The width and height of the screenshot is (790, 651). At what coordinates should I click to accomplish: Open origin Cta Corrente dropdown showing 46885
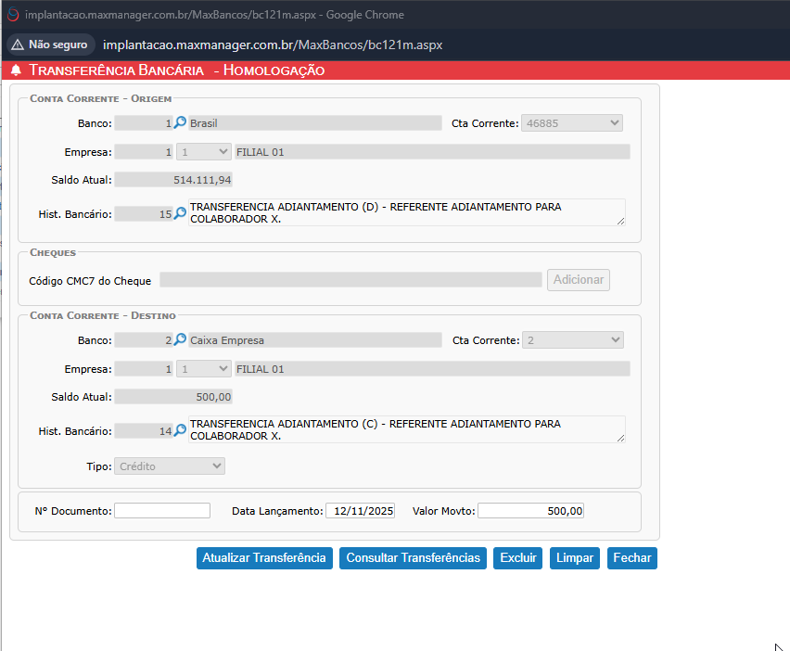(x=572, y=123)
